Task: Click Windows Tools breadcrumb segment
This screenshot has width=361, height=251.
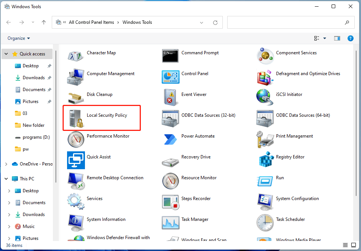Action: tap(137, 22)
